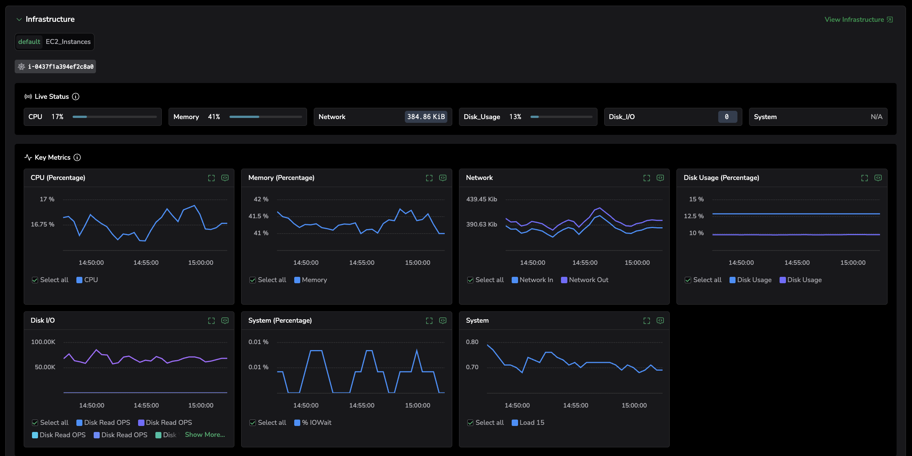This screenshot has height=456, width=912.
Task: Collapse the Infrastructure section chevron
Action: pos(19,20)
